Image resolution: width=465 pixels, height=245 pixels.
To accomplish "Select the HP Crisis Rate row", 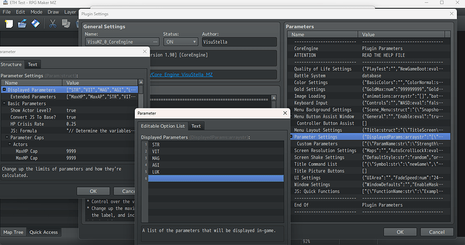I will [x=69, y=124].
